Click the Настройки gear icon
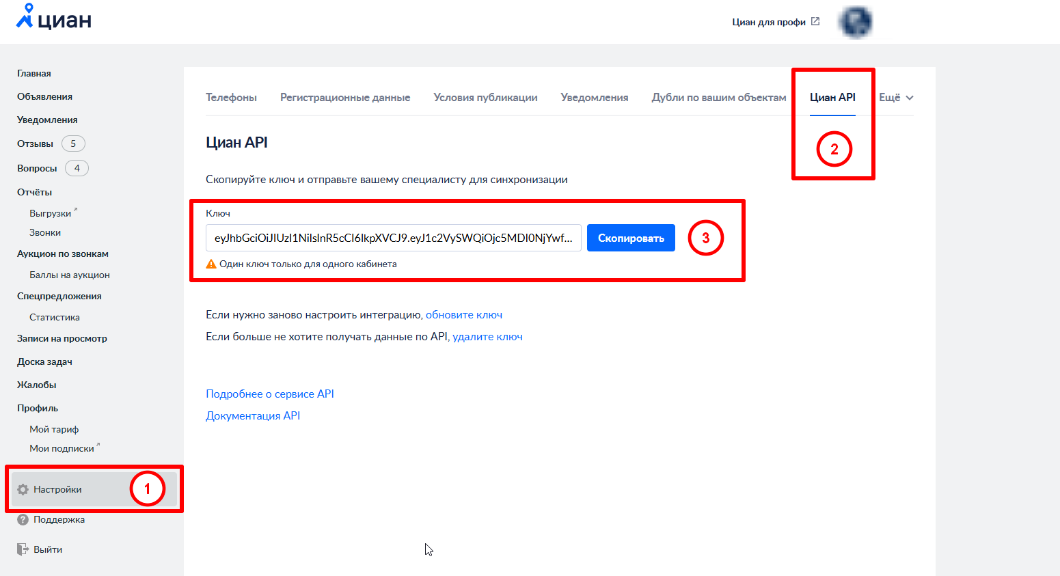 click(x=23, y=489)
